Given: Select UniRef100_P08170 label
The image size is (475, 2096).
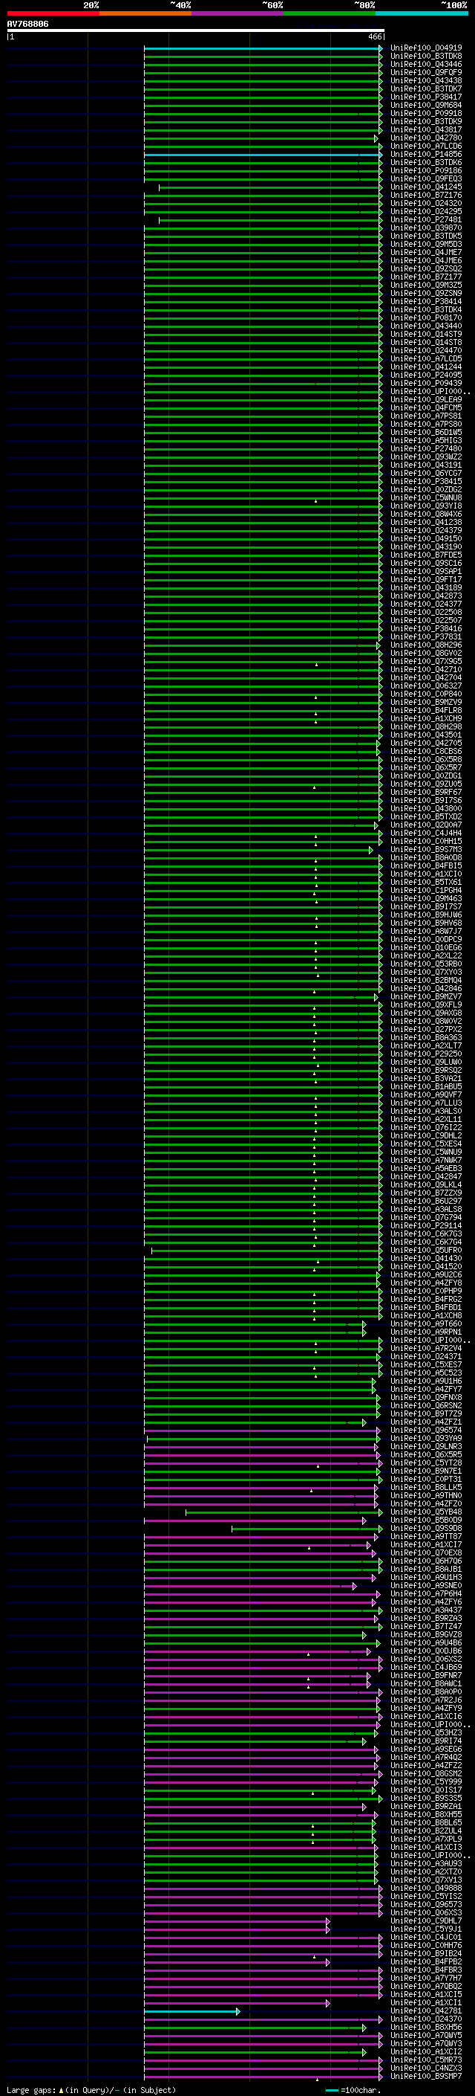Looking at the screenshot, I should tap(426, 318).
